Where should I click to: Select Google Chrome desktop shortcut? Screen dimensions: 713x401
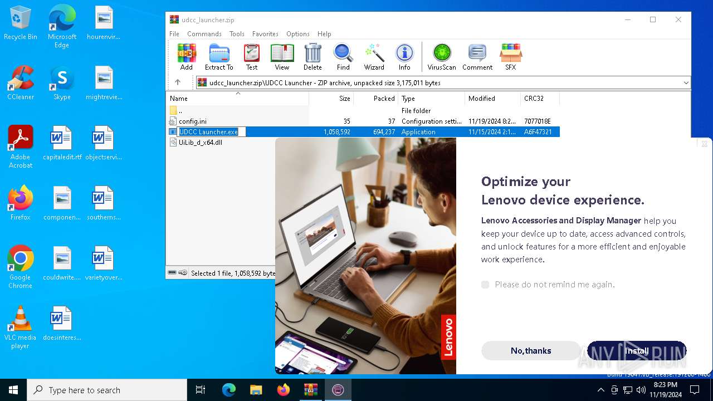(x=21, y=267)
